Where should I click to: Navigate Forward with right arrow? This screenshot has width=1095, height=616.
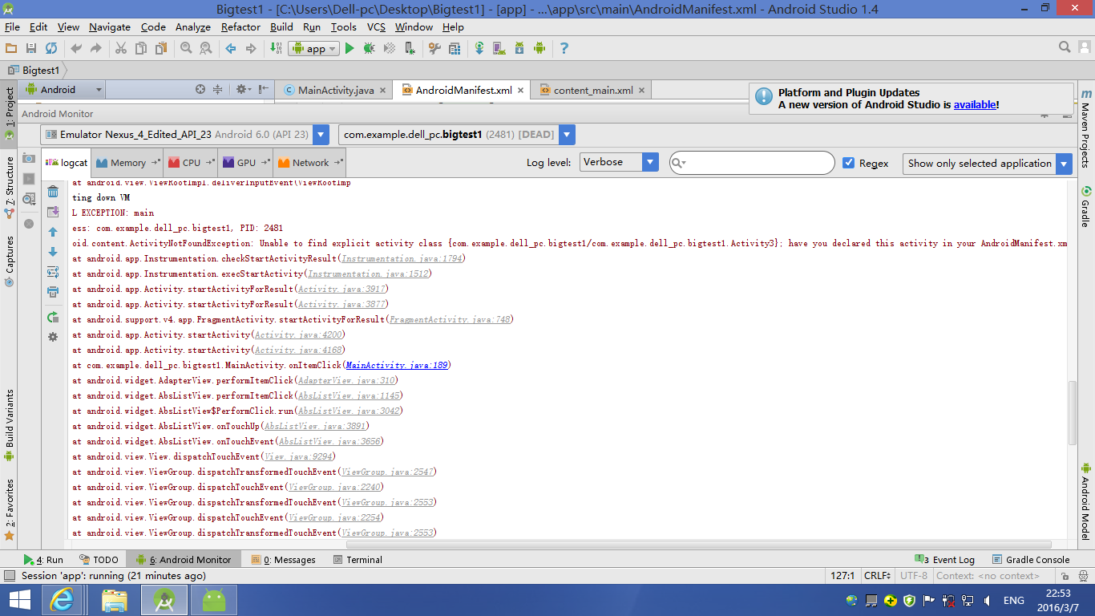(251, 49)
